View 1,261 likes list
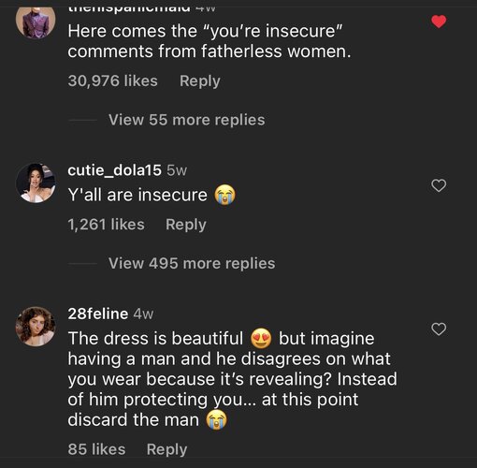Image resolution: width=477 pixels, height=468 pixels. click(x=106, y=225)
